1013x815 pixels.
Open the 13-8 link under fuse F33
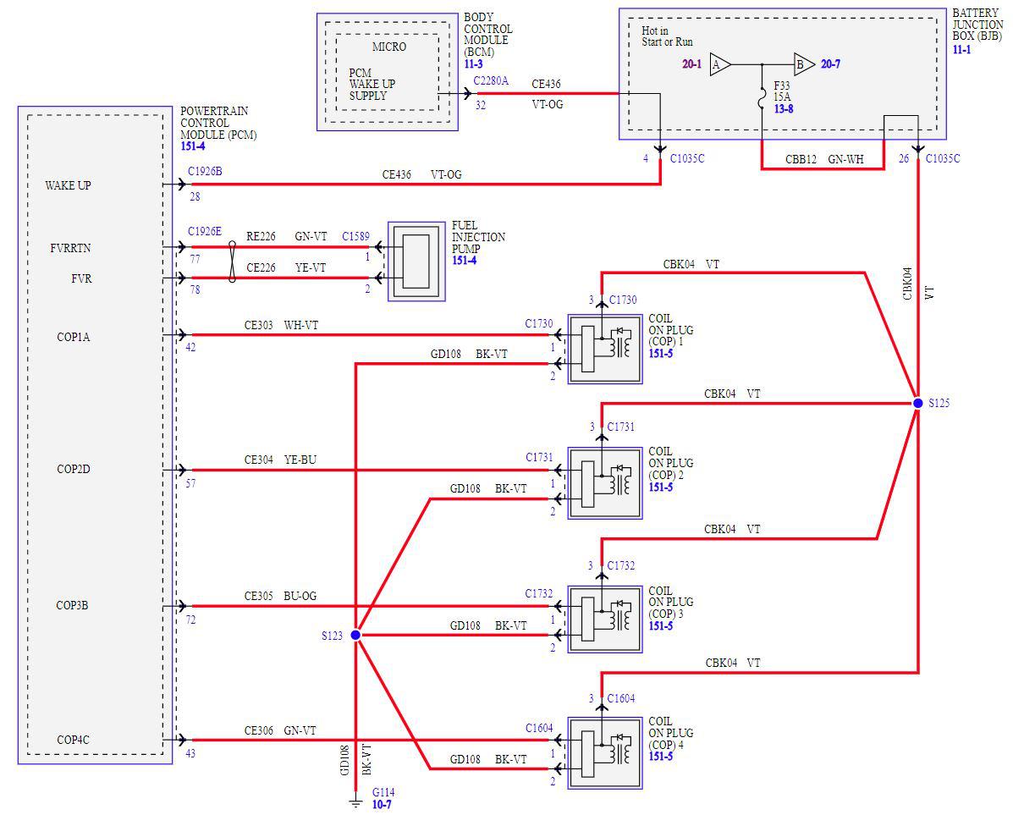[x=784, y=108]
